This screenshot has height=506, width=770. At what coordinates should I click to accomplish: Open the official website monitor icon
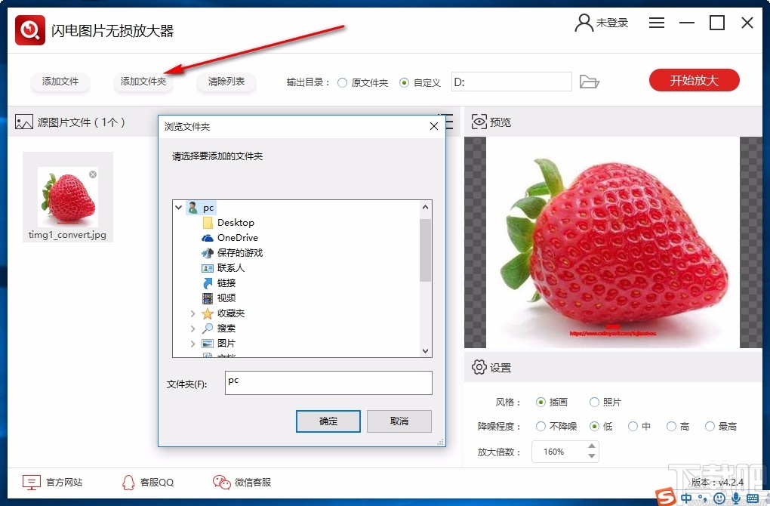[x=32, y=483]
